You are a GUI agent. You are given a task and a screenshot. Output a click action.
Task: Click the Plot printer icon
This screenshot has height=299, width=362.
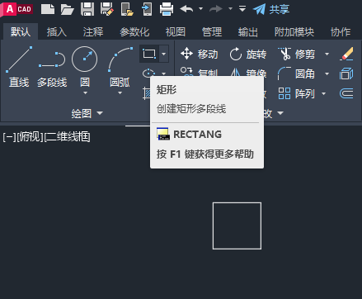click(167, 9)
